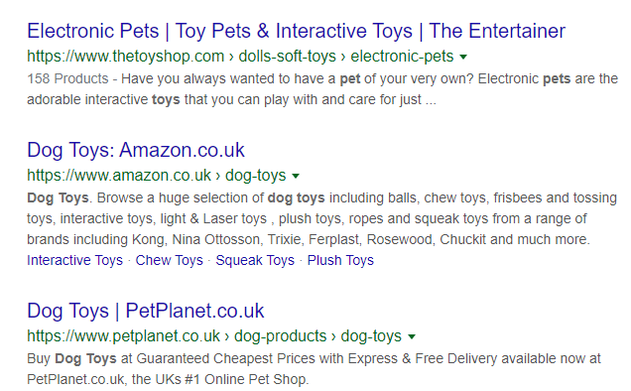Click the dolls-soft-toys breadcrumb segment
Screen dimensions: 631x391
click(x=288, y=56)
